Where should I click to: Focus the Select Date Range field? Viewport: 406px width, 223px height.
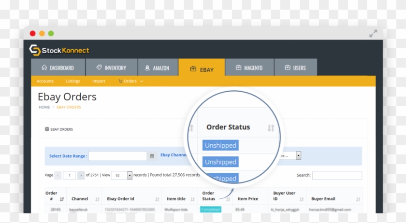pos(117,156)
